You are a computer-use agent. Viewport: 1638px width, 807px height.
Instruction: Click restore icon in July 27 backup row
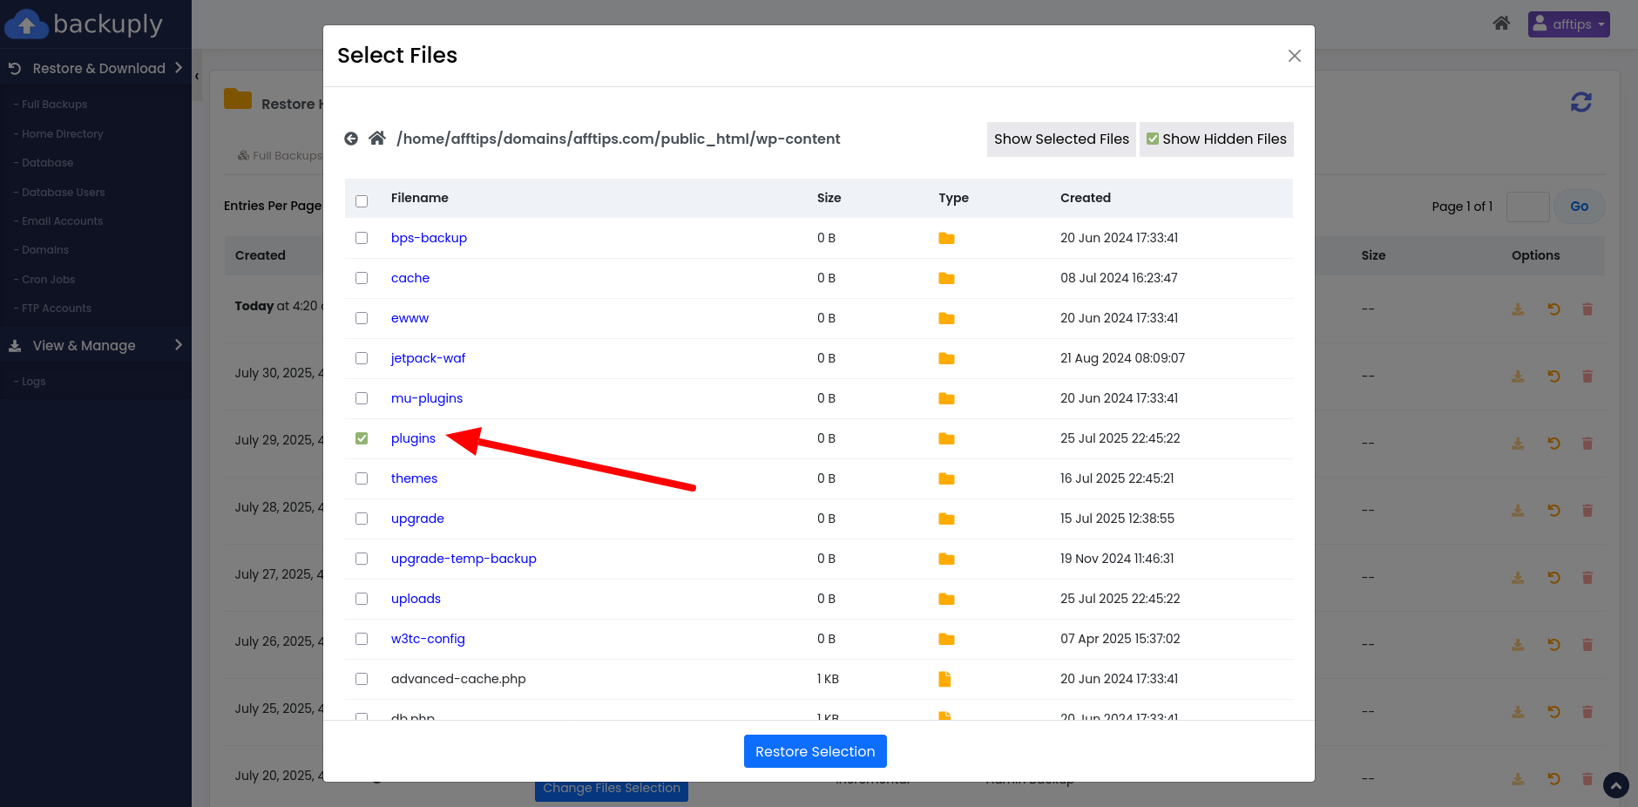(x=1553, y=578)
